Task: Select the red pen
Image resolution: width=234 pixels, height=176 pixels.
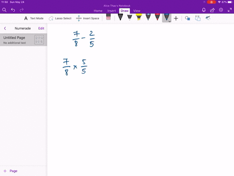Action: [x=157, y=17]
